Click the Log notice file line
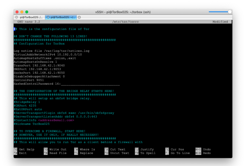 click(51, 51)
